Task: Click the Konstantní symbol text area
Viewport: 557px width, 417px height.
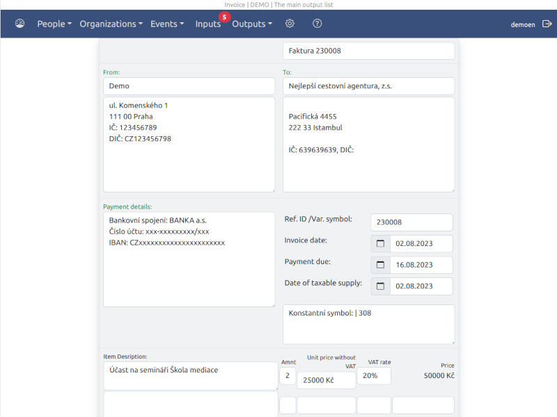Action: point(369,324)
